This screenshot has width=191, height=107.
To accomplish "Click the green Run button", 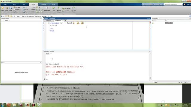I will click(54, 8).
